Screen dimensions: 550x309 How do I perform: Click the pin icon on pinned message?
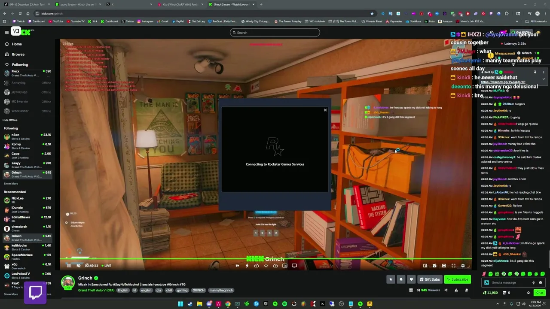click(x=535, y=72)
